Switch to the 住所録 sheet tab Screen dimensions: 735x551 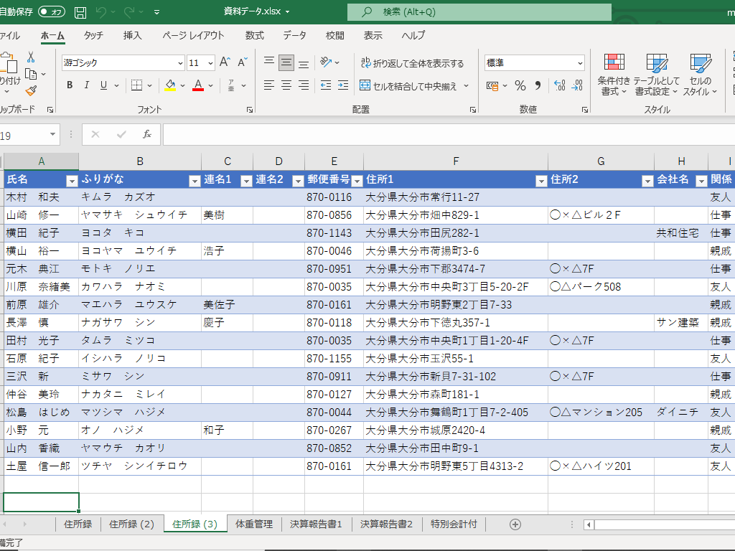(78, 524)
